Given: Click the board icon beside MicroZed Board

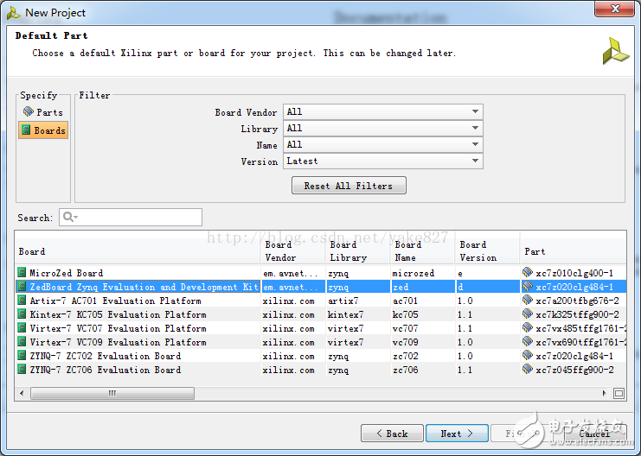Looking at the screenshot, I should tap(22, 273).
